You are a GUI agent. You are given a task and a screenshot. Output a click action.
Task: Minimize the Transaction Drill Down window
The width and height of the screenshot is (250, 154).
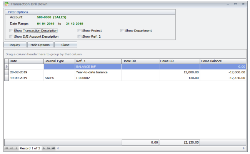(x=228, y=4)
